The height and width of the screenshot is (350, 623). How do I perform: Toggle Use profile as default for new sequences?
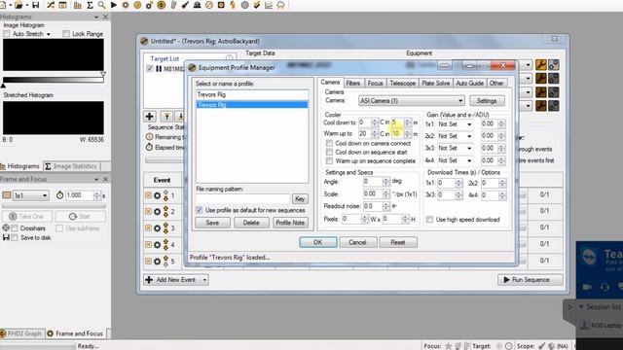[x=199, y=210]
